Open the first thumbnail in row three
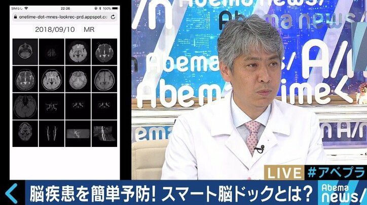This screenshot has width=367, height=205. pyautogui.click(x=25, y=107)
